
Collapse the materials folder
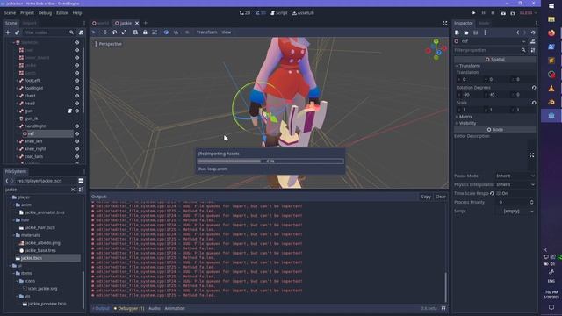[14, 235]
